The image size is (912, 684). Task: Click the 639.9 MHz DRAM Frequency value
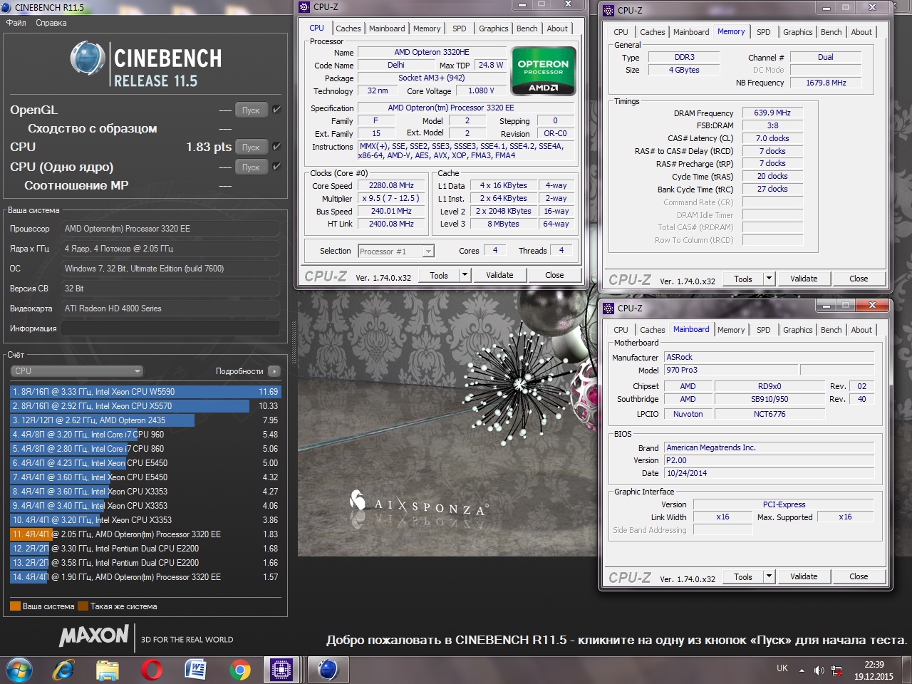tap(772, 113)
